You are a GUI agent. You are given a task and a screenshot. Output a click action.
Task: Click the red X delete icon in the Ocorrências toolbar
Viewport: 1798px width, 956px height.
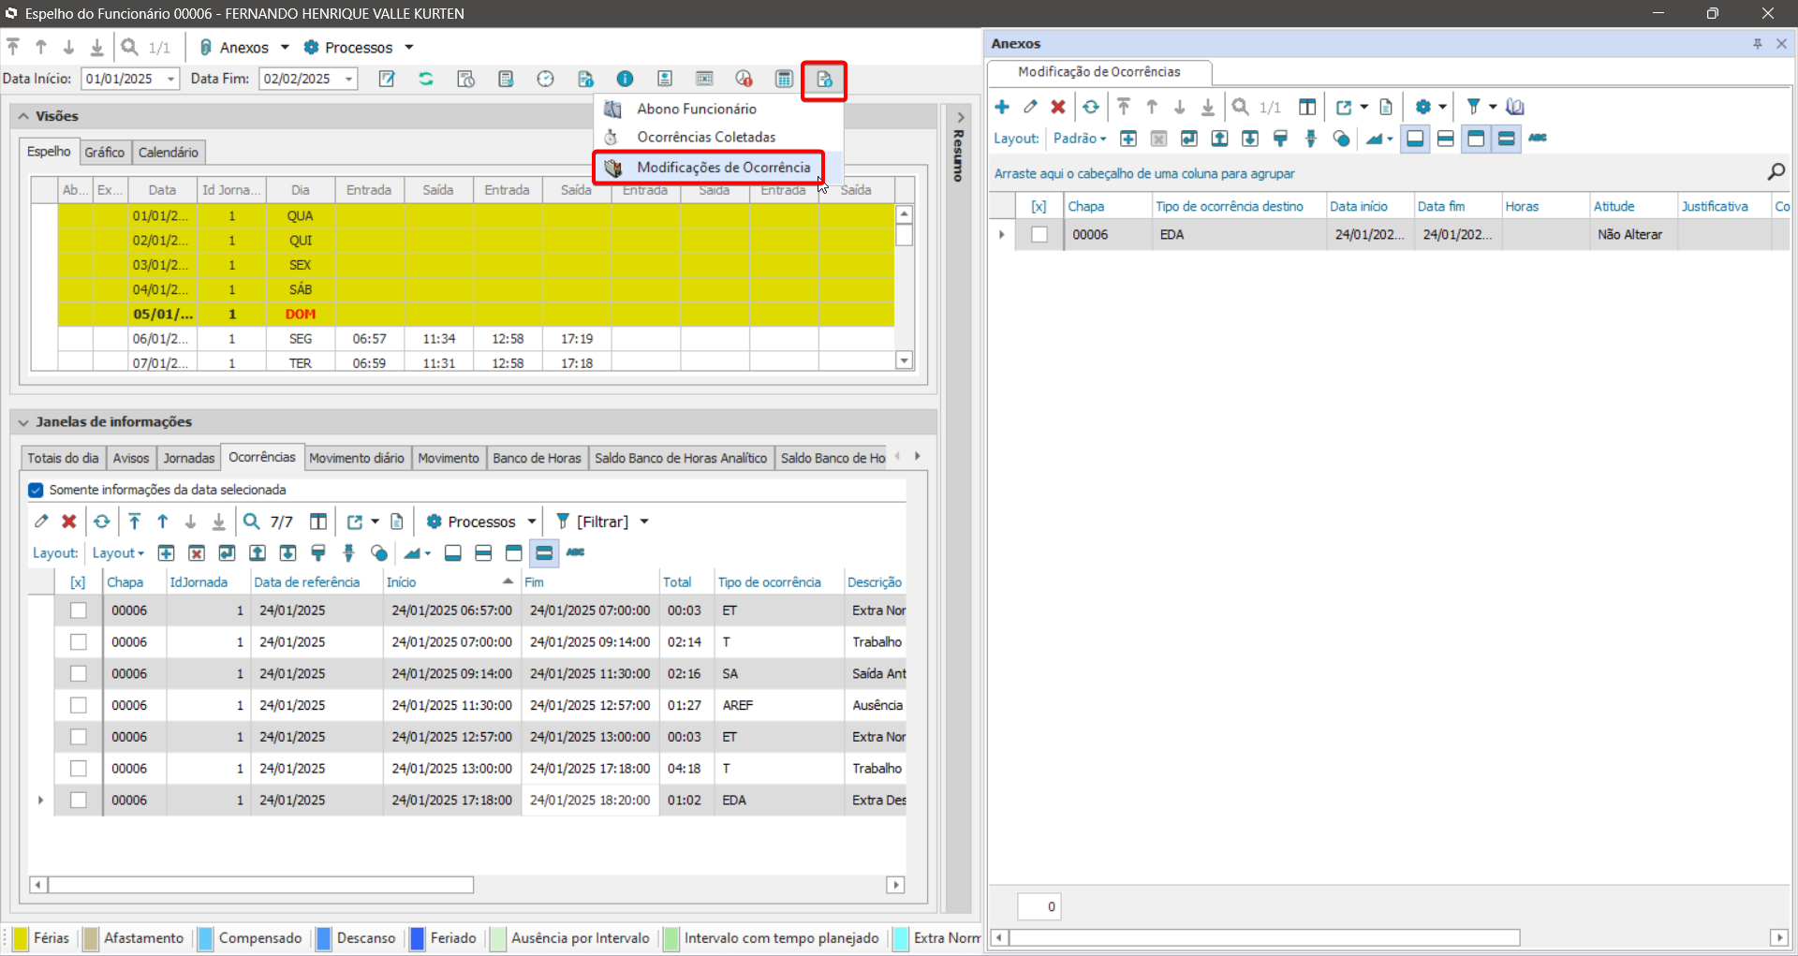click(x=69, y=522)
